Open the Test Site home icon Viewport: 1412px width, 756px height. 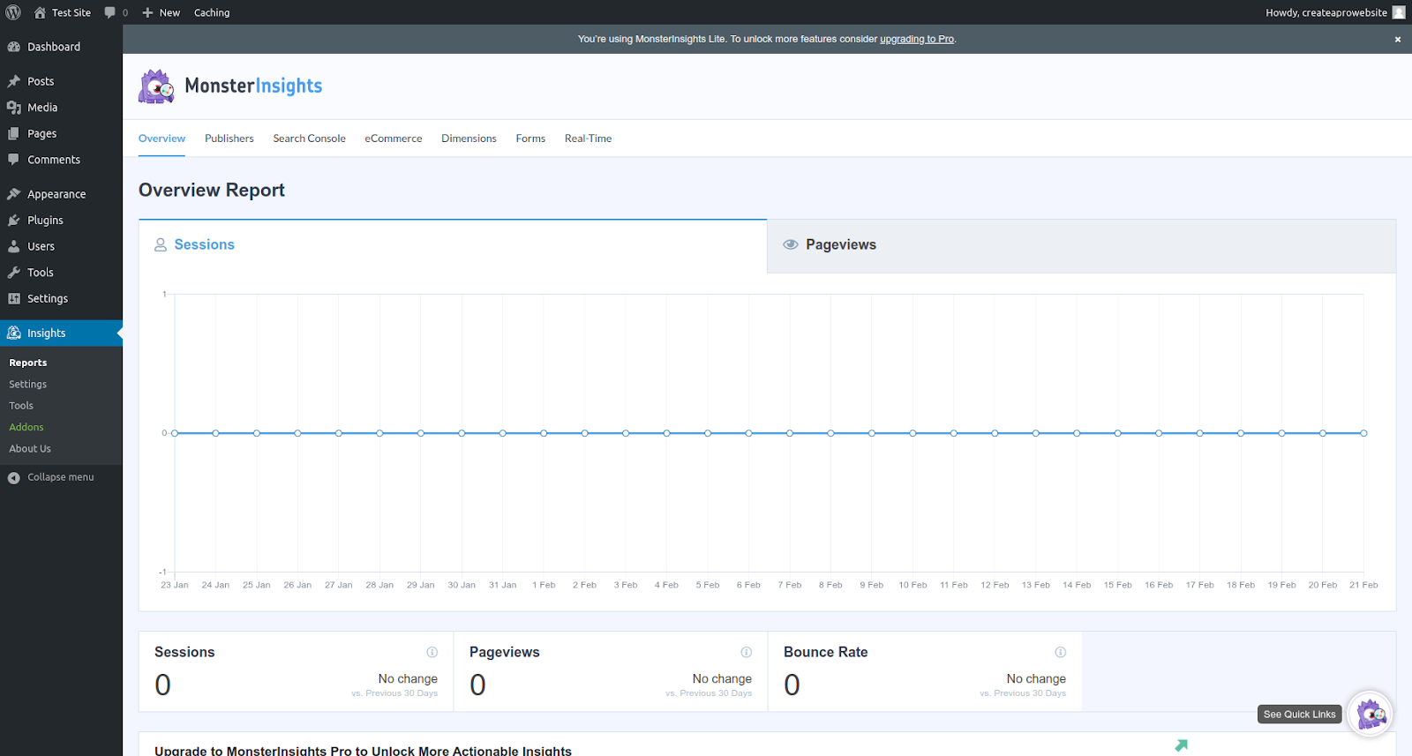pos(40,12)
